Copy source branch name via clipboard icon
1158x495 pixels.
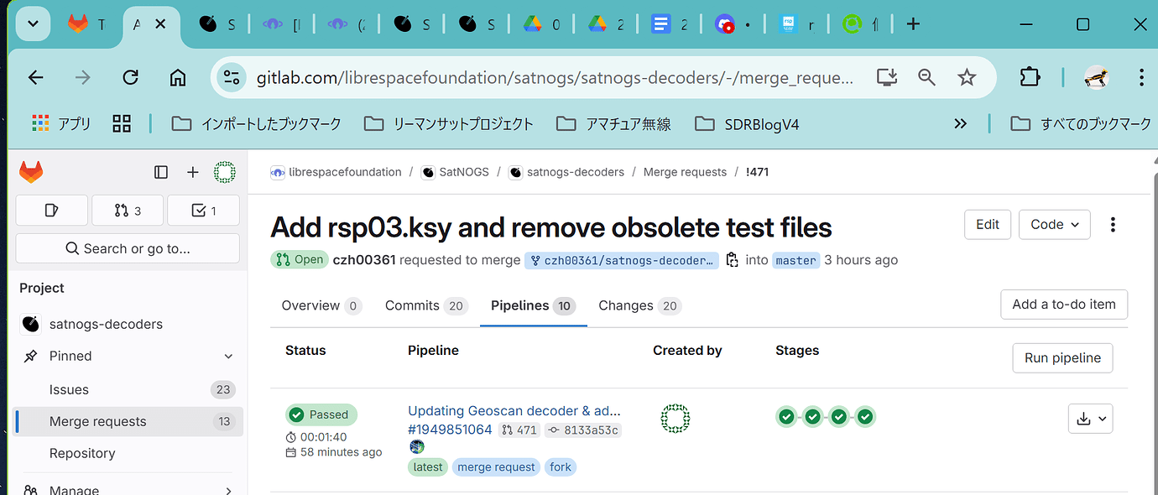732,260
